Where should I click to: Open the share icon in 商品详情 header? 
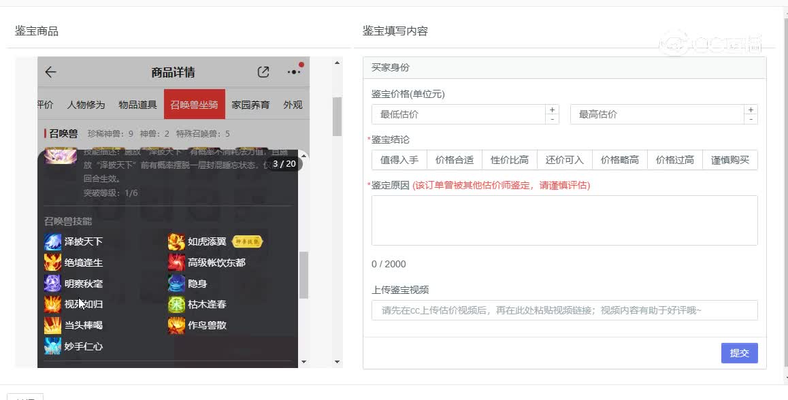[x=263, y=72]
